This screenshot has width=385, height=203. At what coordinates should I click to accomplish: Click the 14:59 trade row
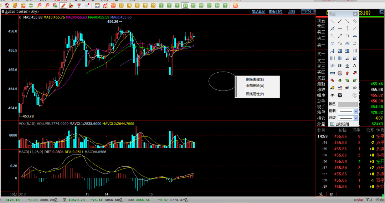click(x=350, y=136)
